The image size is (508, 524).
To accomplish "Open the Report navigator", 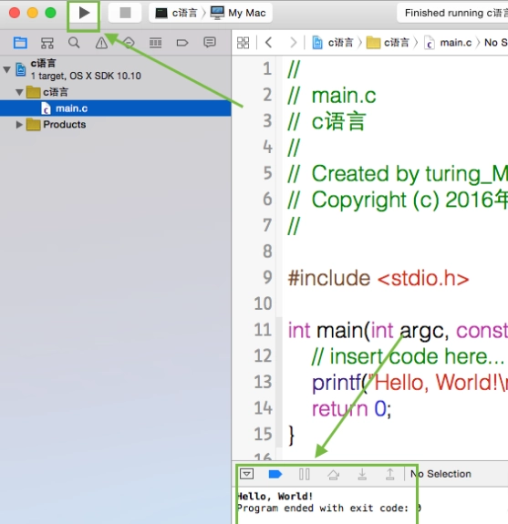I will [x=210, y=43].
